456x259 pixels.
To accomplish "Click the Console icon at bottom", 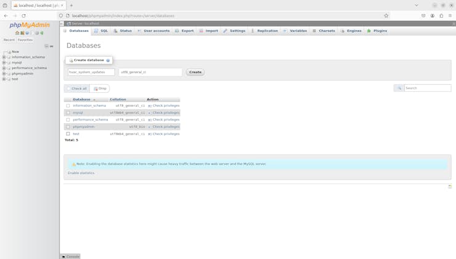I will [x=63, y=257].
